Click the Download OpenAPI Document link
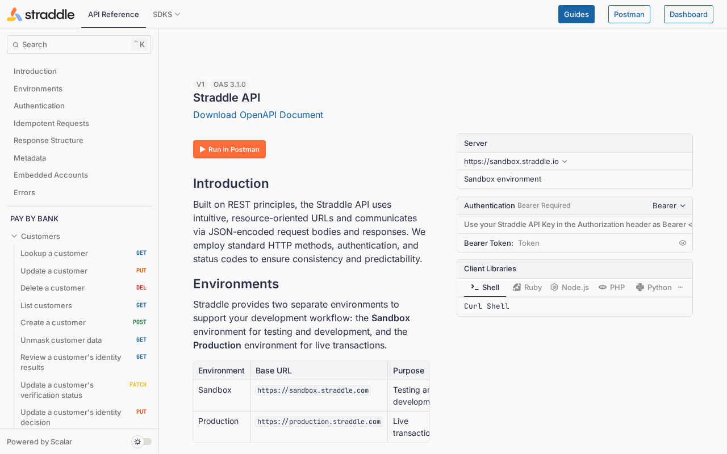727x454 pixels. pyautogui.click(x=258, y=115)
